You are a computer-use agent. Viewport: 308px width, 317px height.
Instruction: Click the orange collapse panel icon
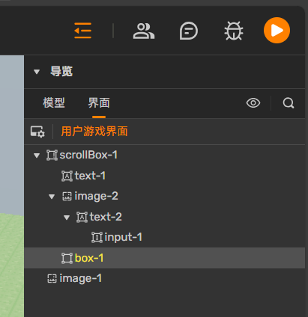83,31
